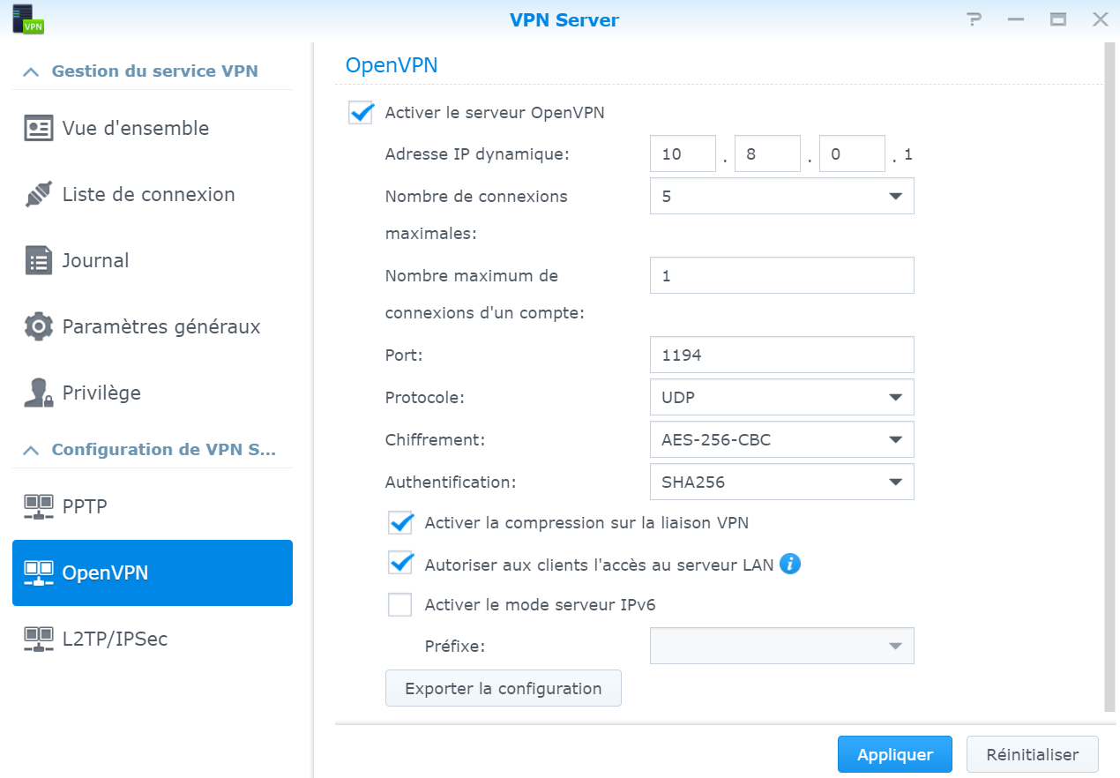Image resolution: width=1120 pixels, height=778 pixels.
Task: Click the L2TP/IPSec network icon
Action: tap(38, 640)
